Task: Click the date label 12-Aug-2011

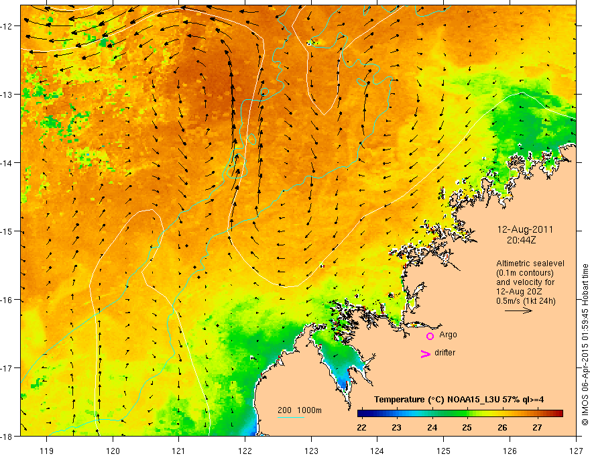Action: (525, 229)
